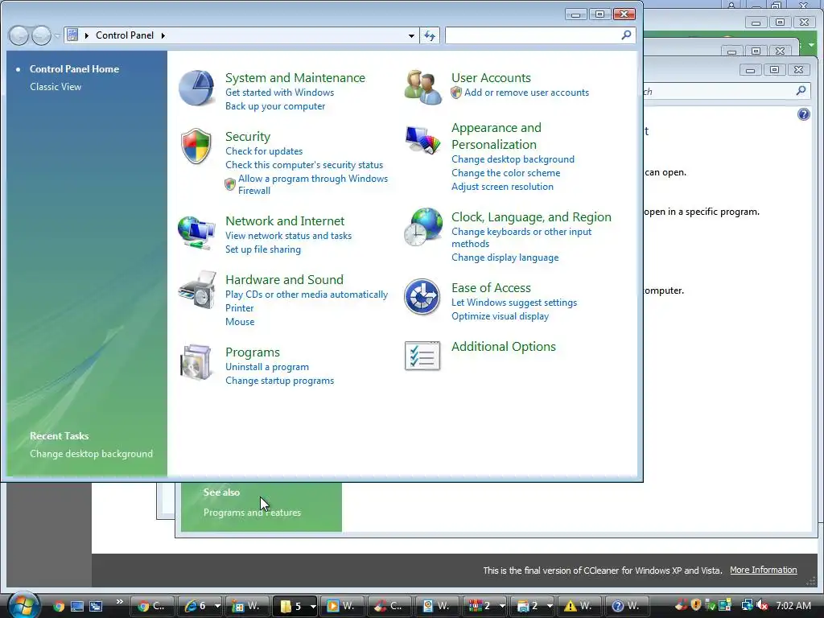Open the System and Maintenance pie chart icon
This screenshot has width=824, height=618.
(x=196, y=88)
